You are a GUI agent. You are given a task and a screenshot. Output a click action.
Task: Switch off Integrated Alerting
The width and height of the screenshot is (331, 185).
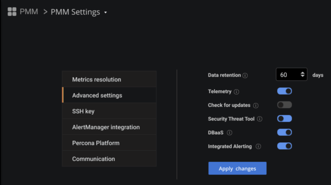(x=284, y=146)
